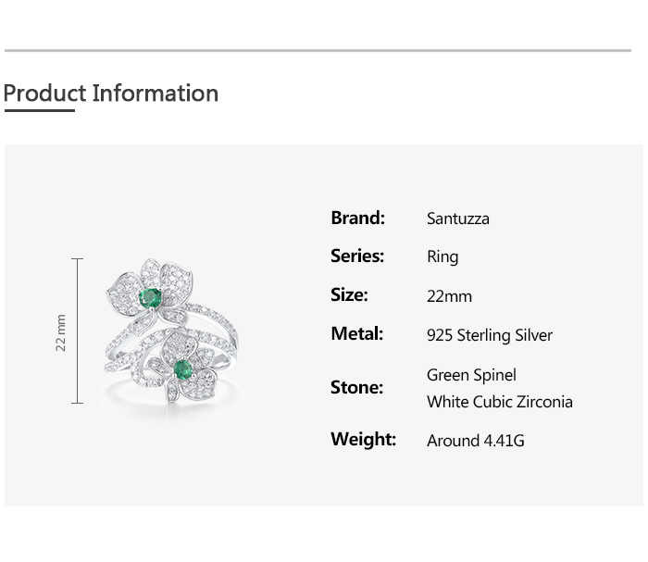
Task: Click the Size label
Action: click(349, 295)
